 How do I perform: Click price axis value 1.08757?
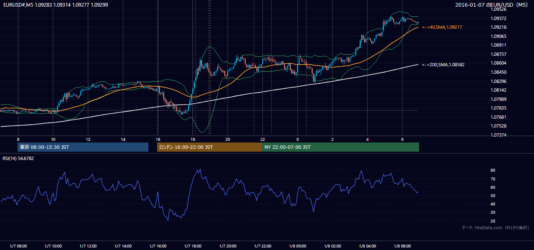[x=498, y=54]
